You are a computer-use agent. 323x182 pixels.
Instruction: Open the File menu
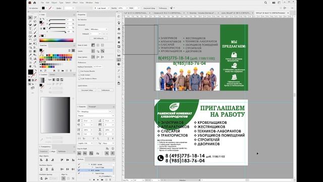(x=42, y=3)
